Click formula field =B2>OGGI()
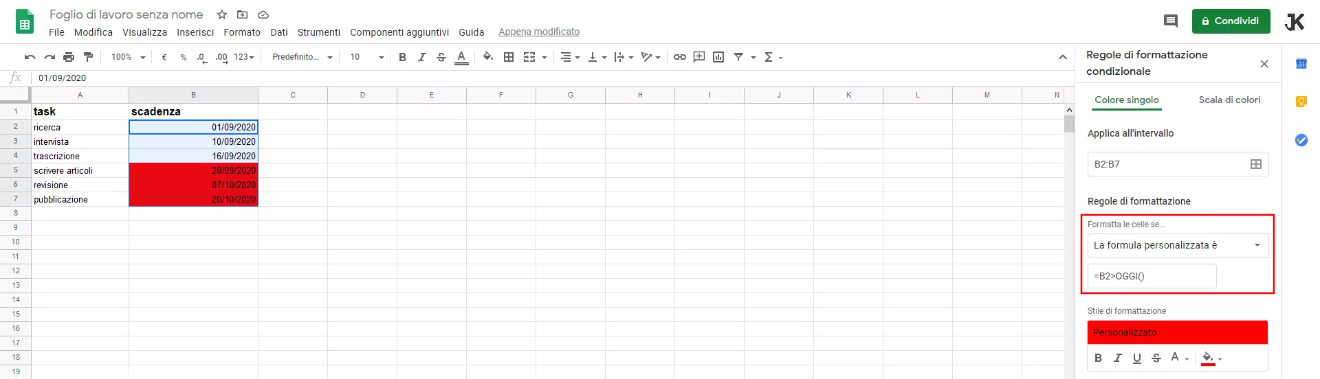Viewport: 1320px width, 379px height. coord(1152,276)
